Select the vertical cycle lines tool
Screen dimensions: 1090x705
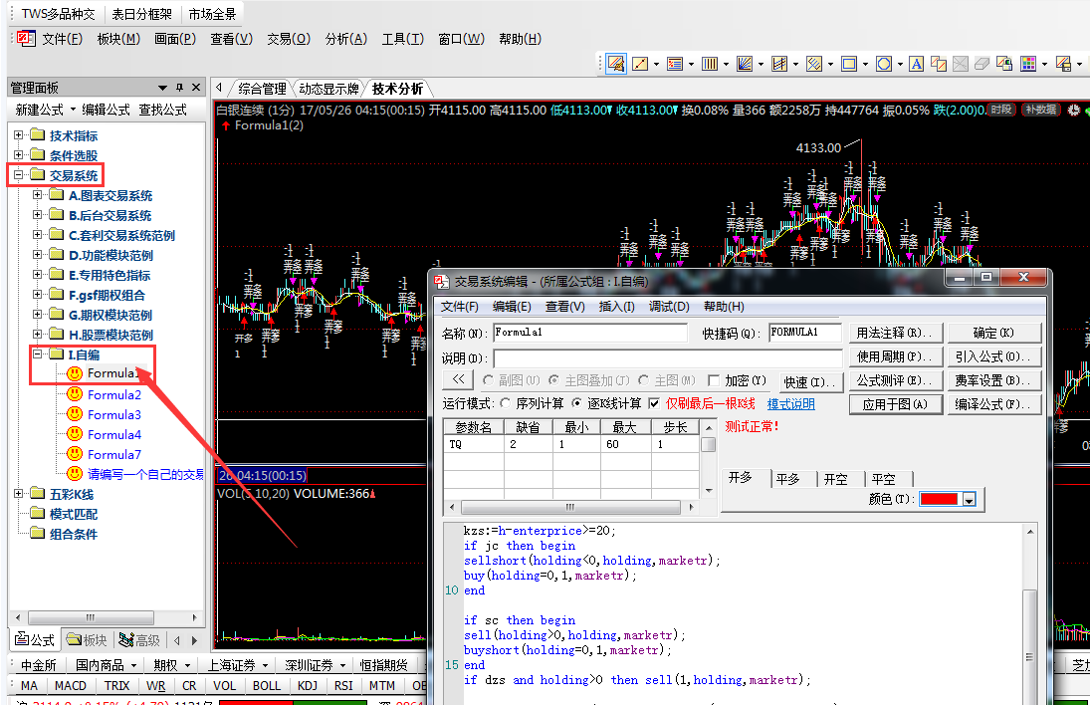click(x=710, y=64)
